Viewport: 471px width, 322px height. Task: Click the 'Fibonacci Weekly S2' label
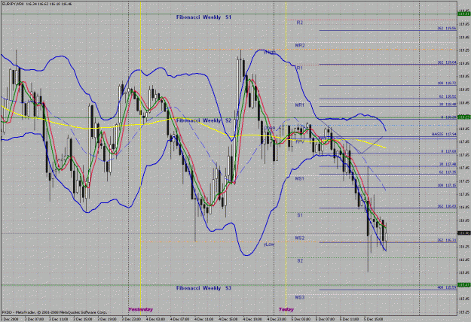click(203, 120)
